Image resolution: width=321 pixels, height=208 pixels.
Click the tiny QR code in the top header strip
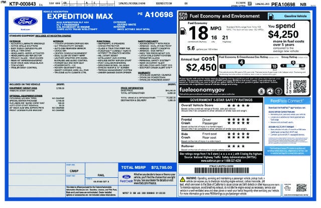pyautogui.click(x=250, y=4)
